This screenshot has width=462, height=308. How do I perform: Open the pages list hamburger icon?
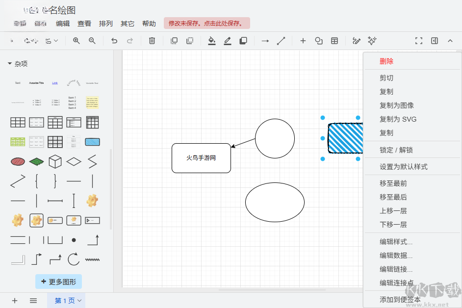[x=33, y=301]
